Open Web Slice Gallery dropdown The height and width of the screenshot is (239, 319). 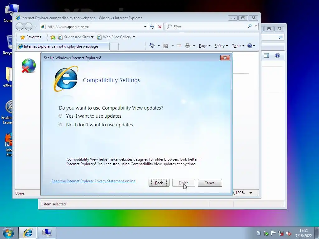tap(116, 37)
